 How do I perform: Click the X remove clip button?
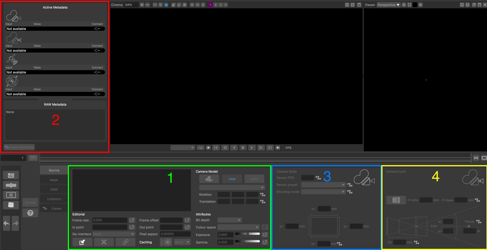click(x=104, y=242)
